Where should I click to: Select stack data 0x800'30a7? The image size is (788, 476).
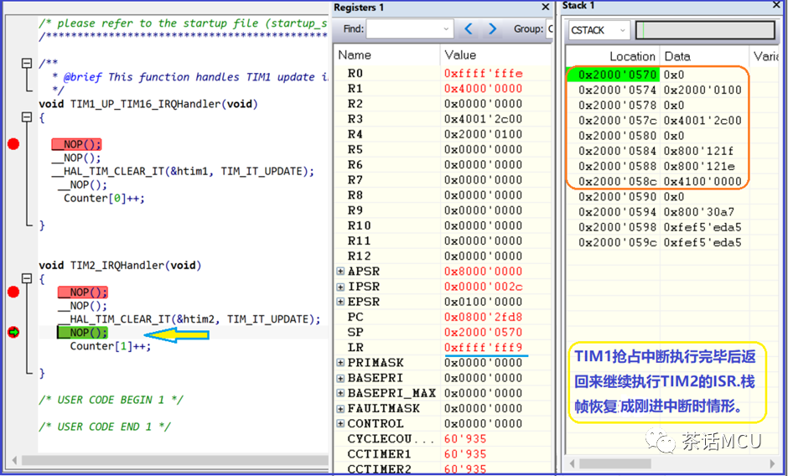tap(699, 212)
